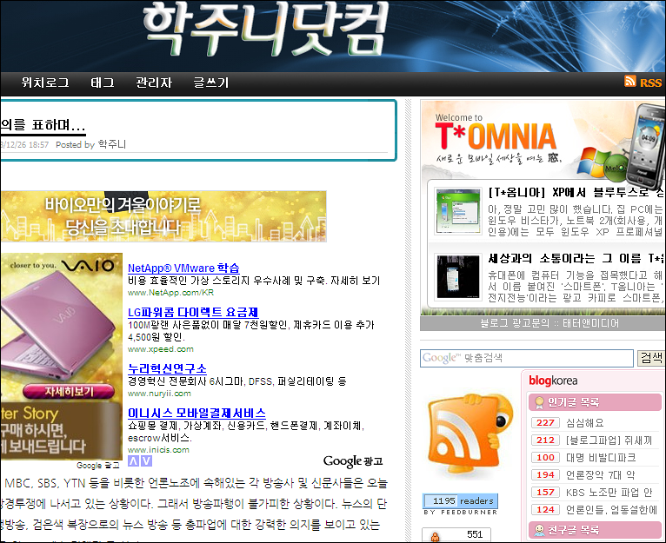The height and width of the screenshot is (543, 666).
Task: Click the blogkorea logo
Action: (x=553, y=381)
